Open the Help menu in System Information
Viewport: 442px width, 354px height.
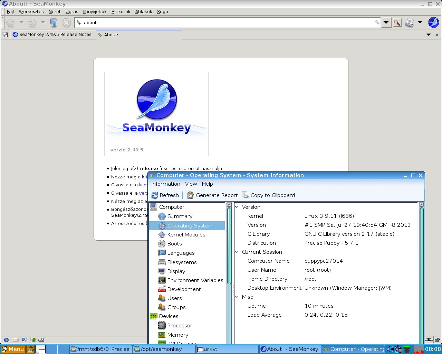207,184
